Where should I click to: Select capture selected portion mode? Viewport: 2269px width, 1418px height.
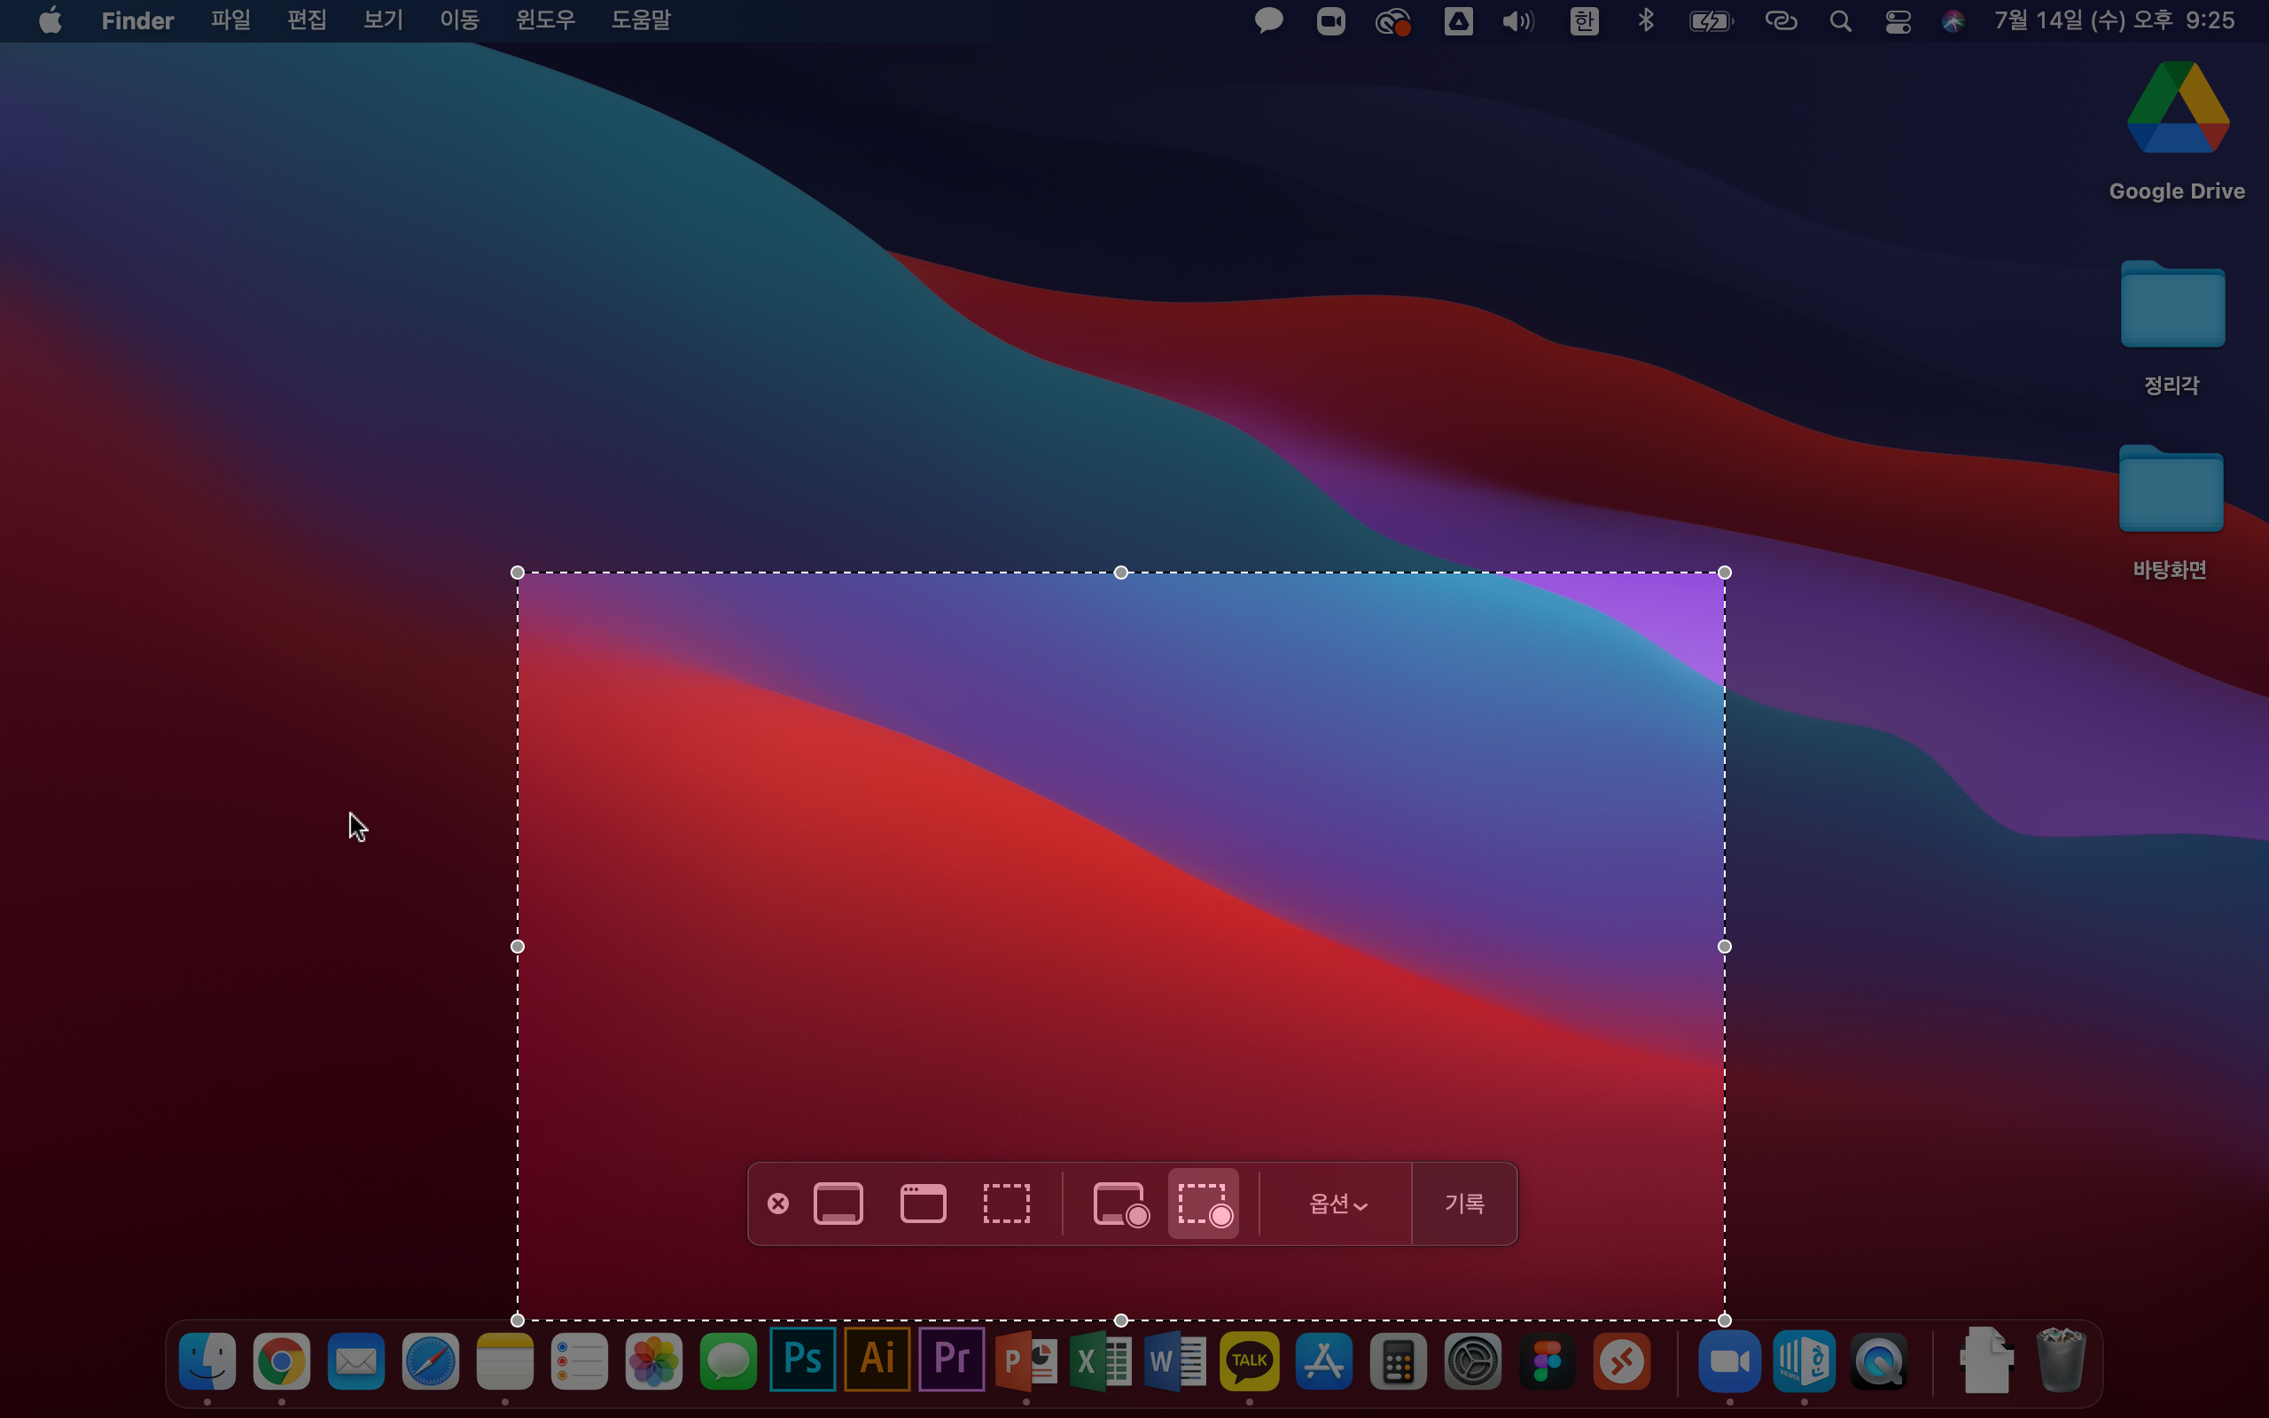[x=1006, y=1204]
